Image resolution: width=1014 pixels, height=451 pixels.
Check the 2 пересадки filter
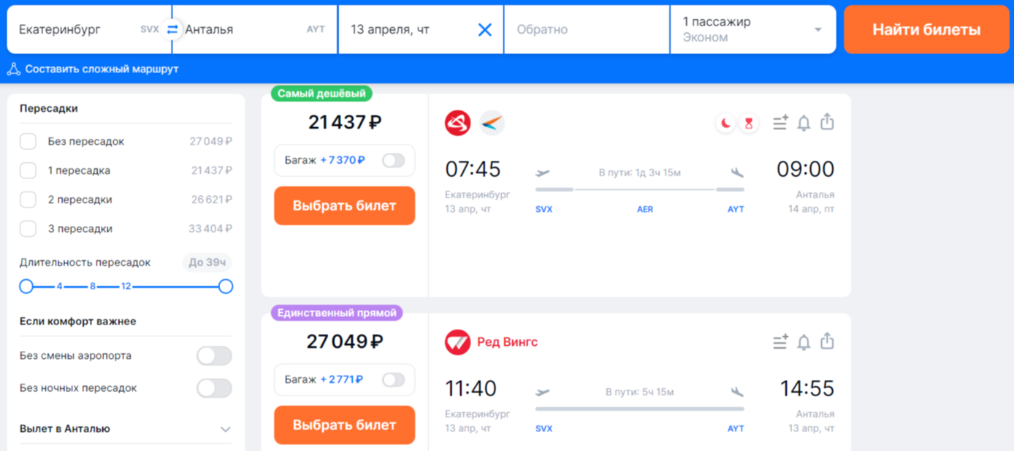point(28,200)
